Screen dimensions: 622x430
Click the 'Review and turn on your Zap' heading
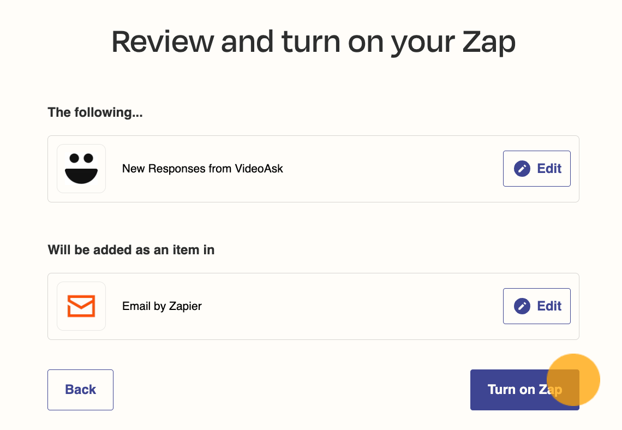click(x=313, y=42)
